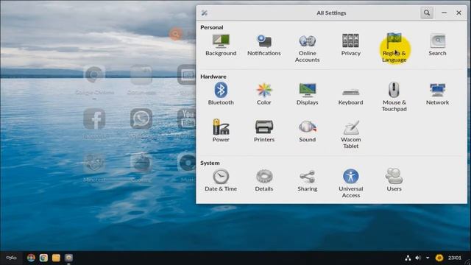Open Displays settings
The image size is (471, 265).
[308, 93]
